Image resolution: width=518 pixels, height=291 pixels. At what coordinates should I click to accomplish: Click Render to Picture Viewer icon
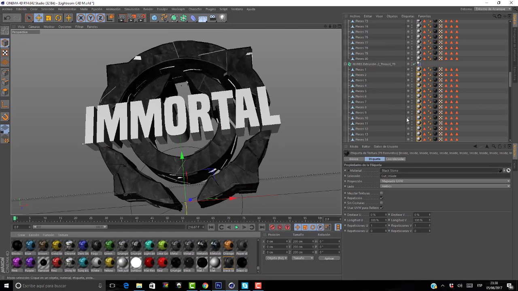coord(132,18)
